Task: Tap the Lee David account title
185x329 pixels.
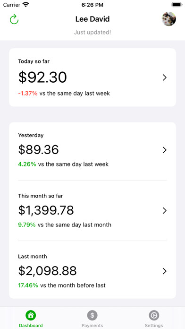Action: click(92, 19)
